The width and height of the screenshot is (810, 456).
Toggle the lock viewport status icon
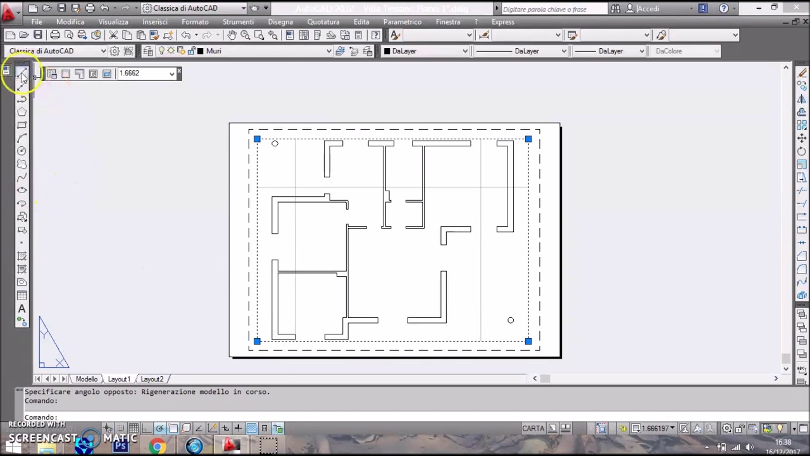tap(623, 428)
